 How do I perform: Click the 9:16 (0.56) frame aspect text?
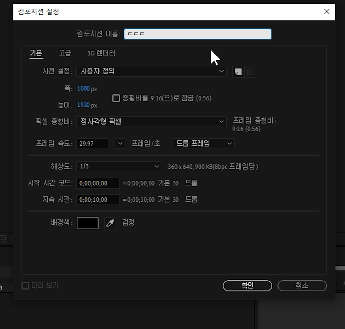(x=246, y=129)
